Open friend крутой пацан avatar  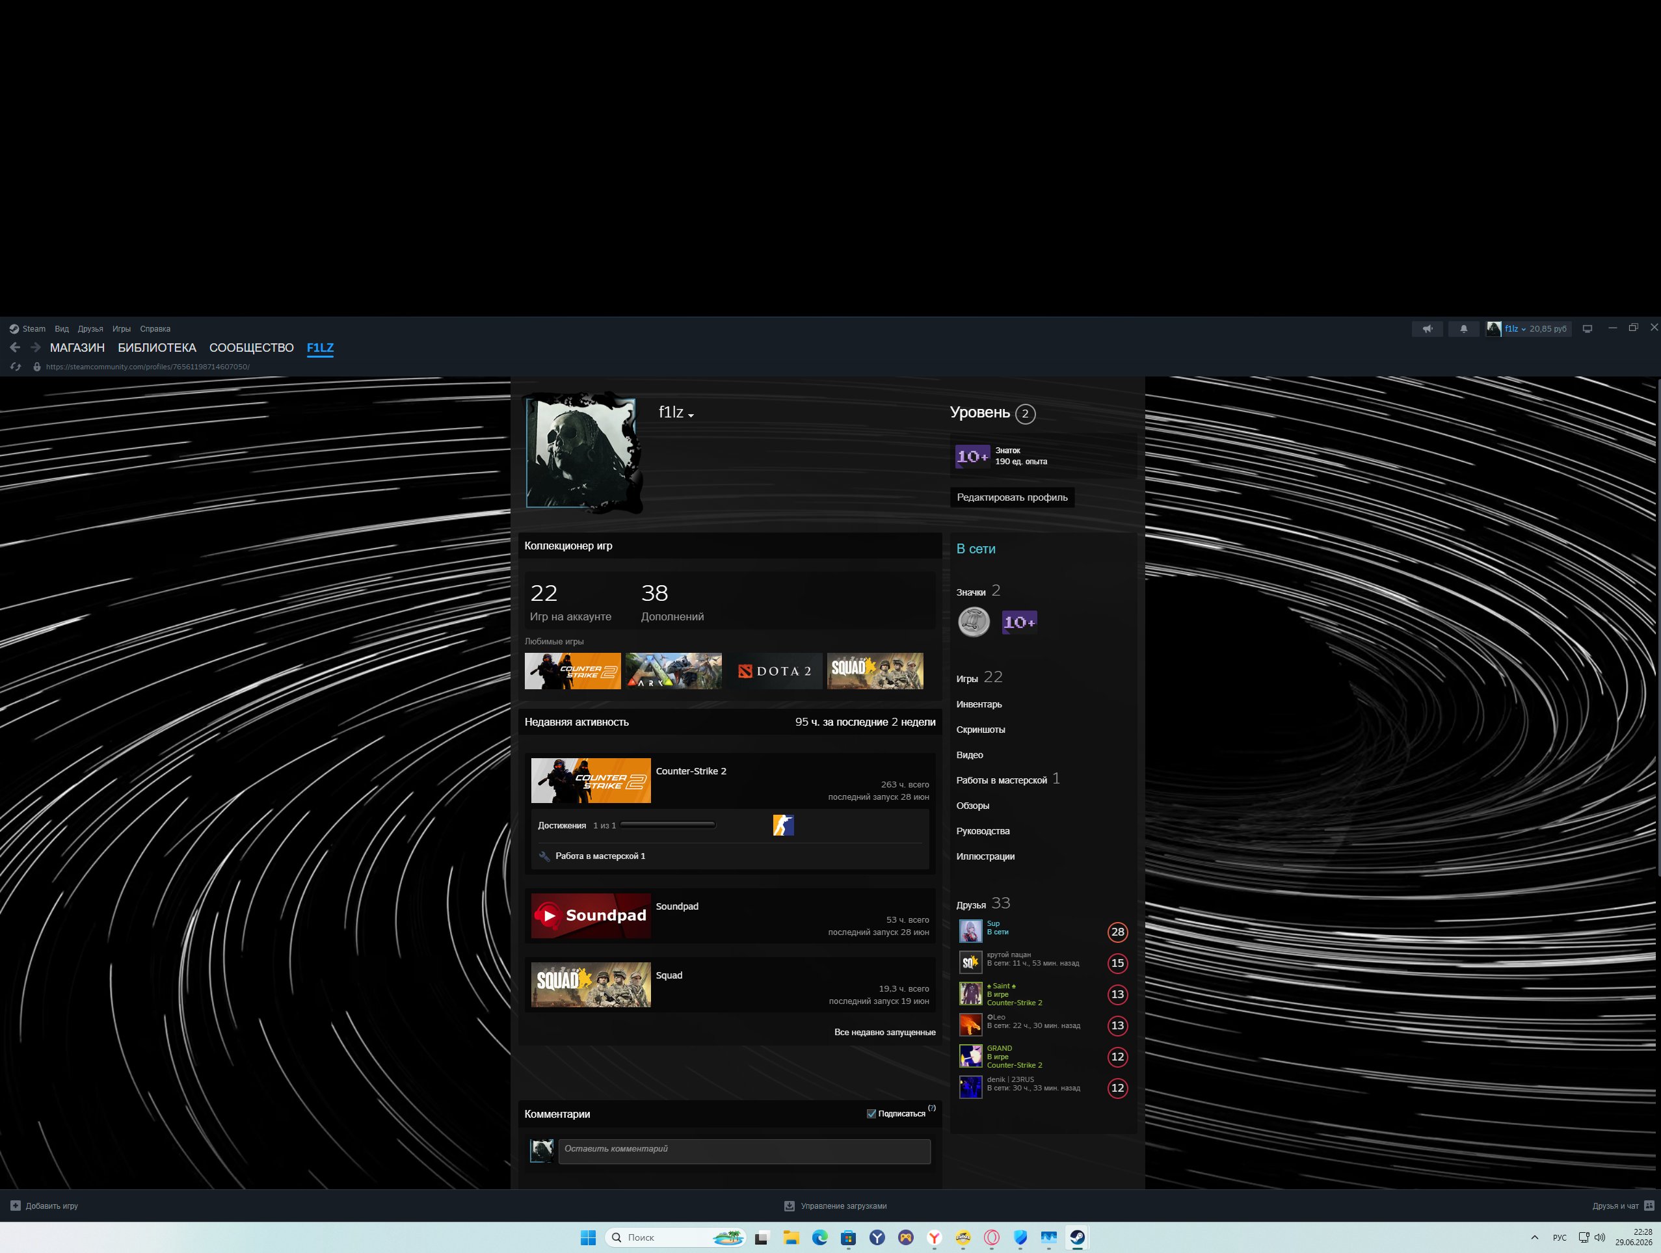coord(971,962)
